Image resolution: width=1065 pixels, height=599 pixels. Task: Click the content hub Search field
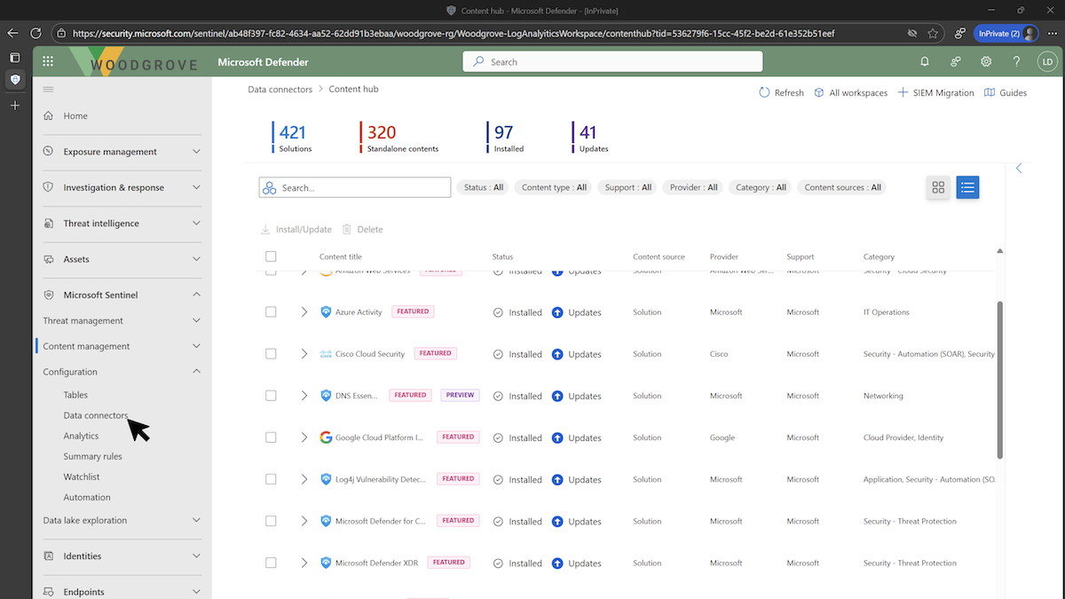355,187
